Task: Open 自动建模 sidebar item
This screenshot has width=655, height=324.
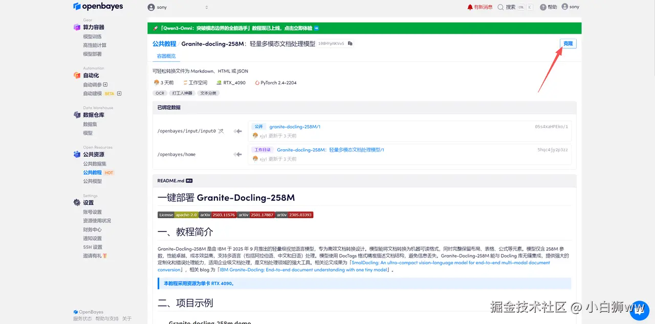Action: point(92,94)
